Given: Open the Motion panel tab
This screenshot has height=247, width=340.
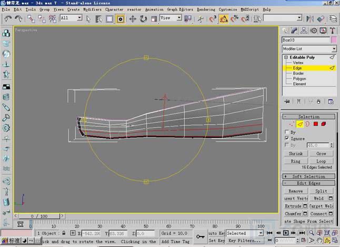Looking at the screenshot, I should point(314,31).
